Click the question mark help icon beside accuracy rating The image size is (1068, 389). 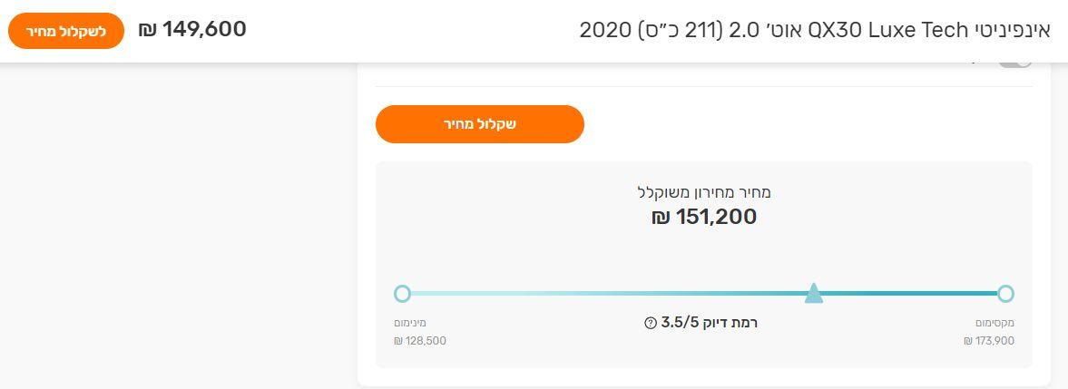pos(650,323)
